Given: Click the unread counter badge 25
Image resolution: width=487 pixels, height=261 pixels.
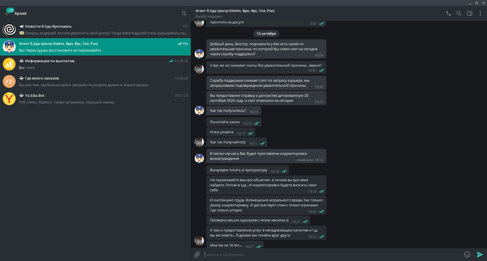Looking at the screenshot, I should coord(11,10).
